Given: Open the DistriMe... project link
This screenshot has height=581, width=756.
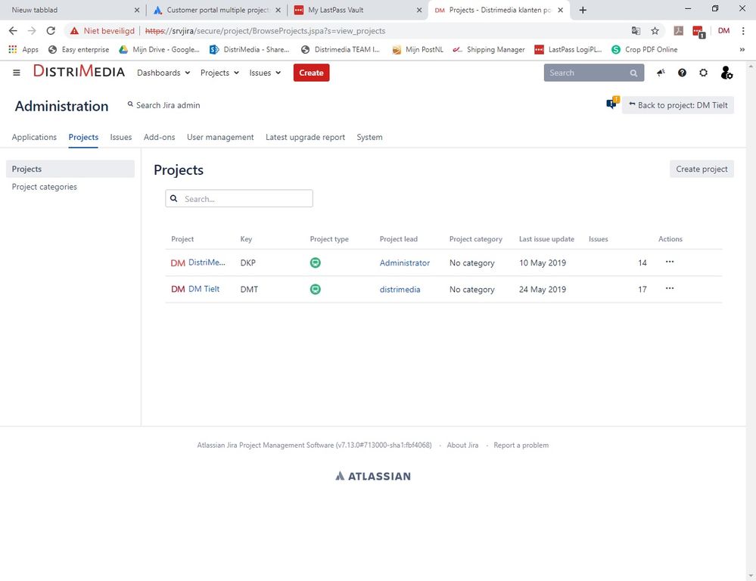Looking at the screenshot, I should [x=207, y=263].
